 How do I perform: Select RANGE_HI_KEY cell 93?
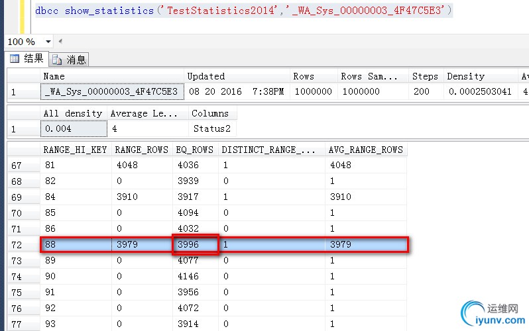(76, 324)
